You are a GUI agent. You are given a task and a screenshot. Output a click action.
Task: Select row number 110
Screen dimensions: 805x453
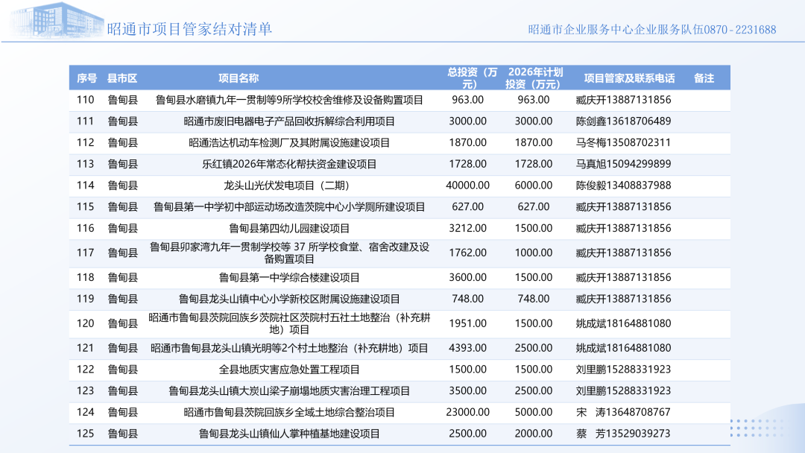(x=85, y=100)
